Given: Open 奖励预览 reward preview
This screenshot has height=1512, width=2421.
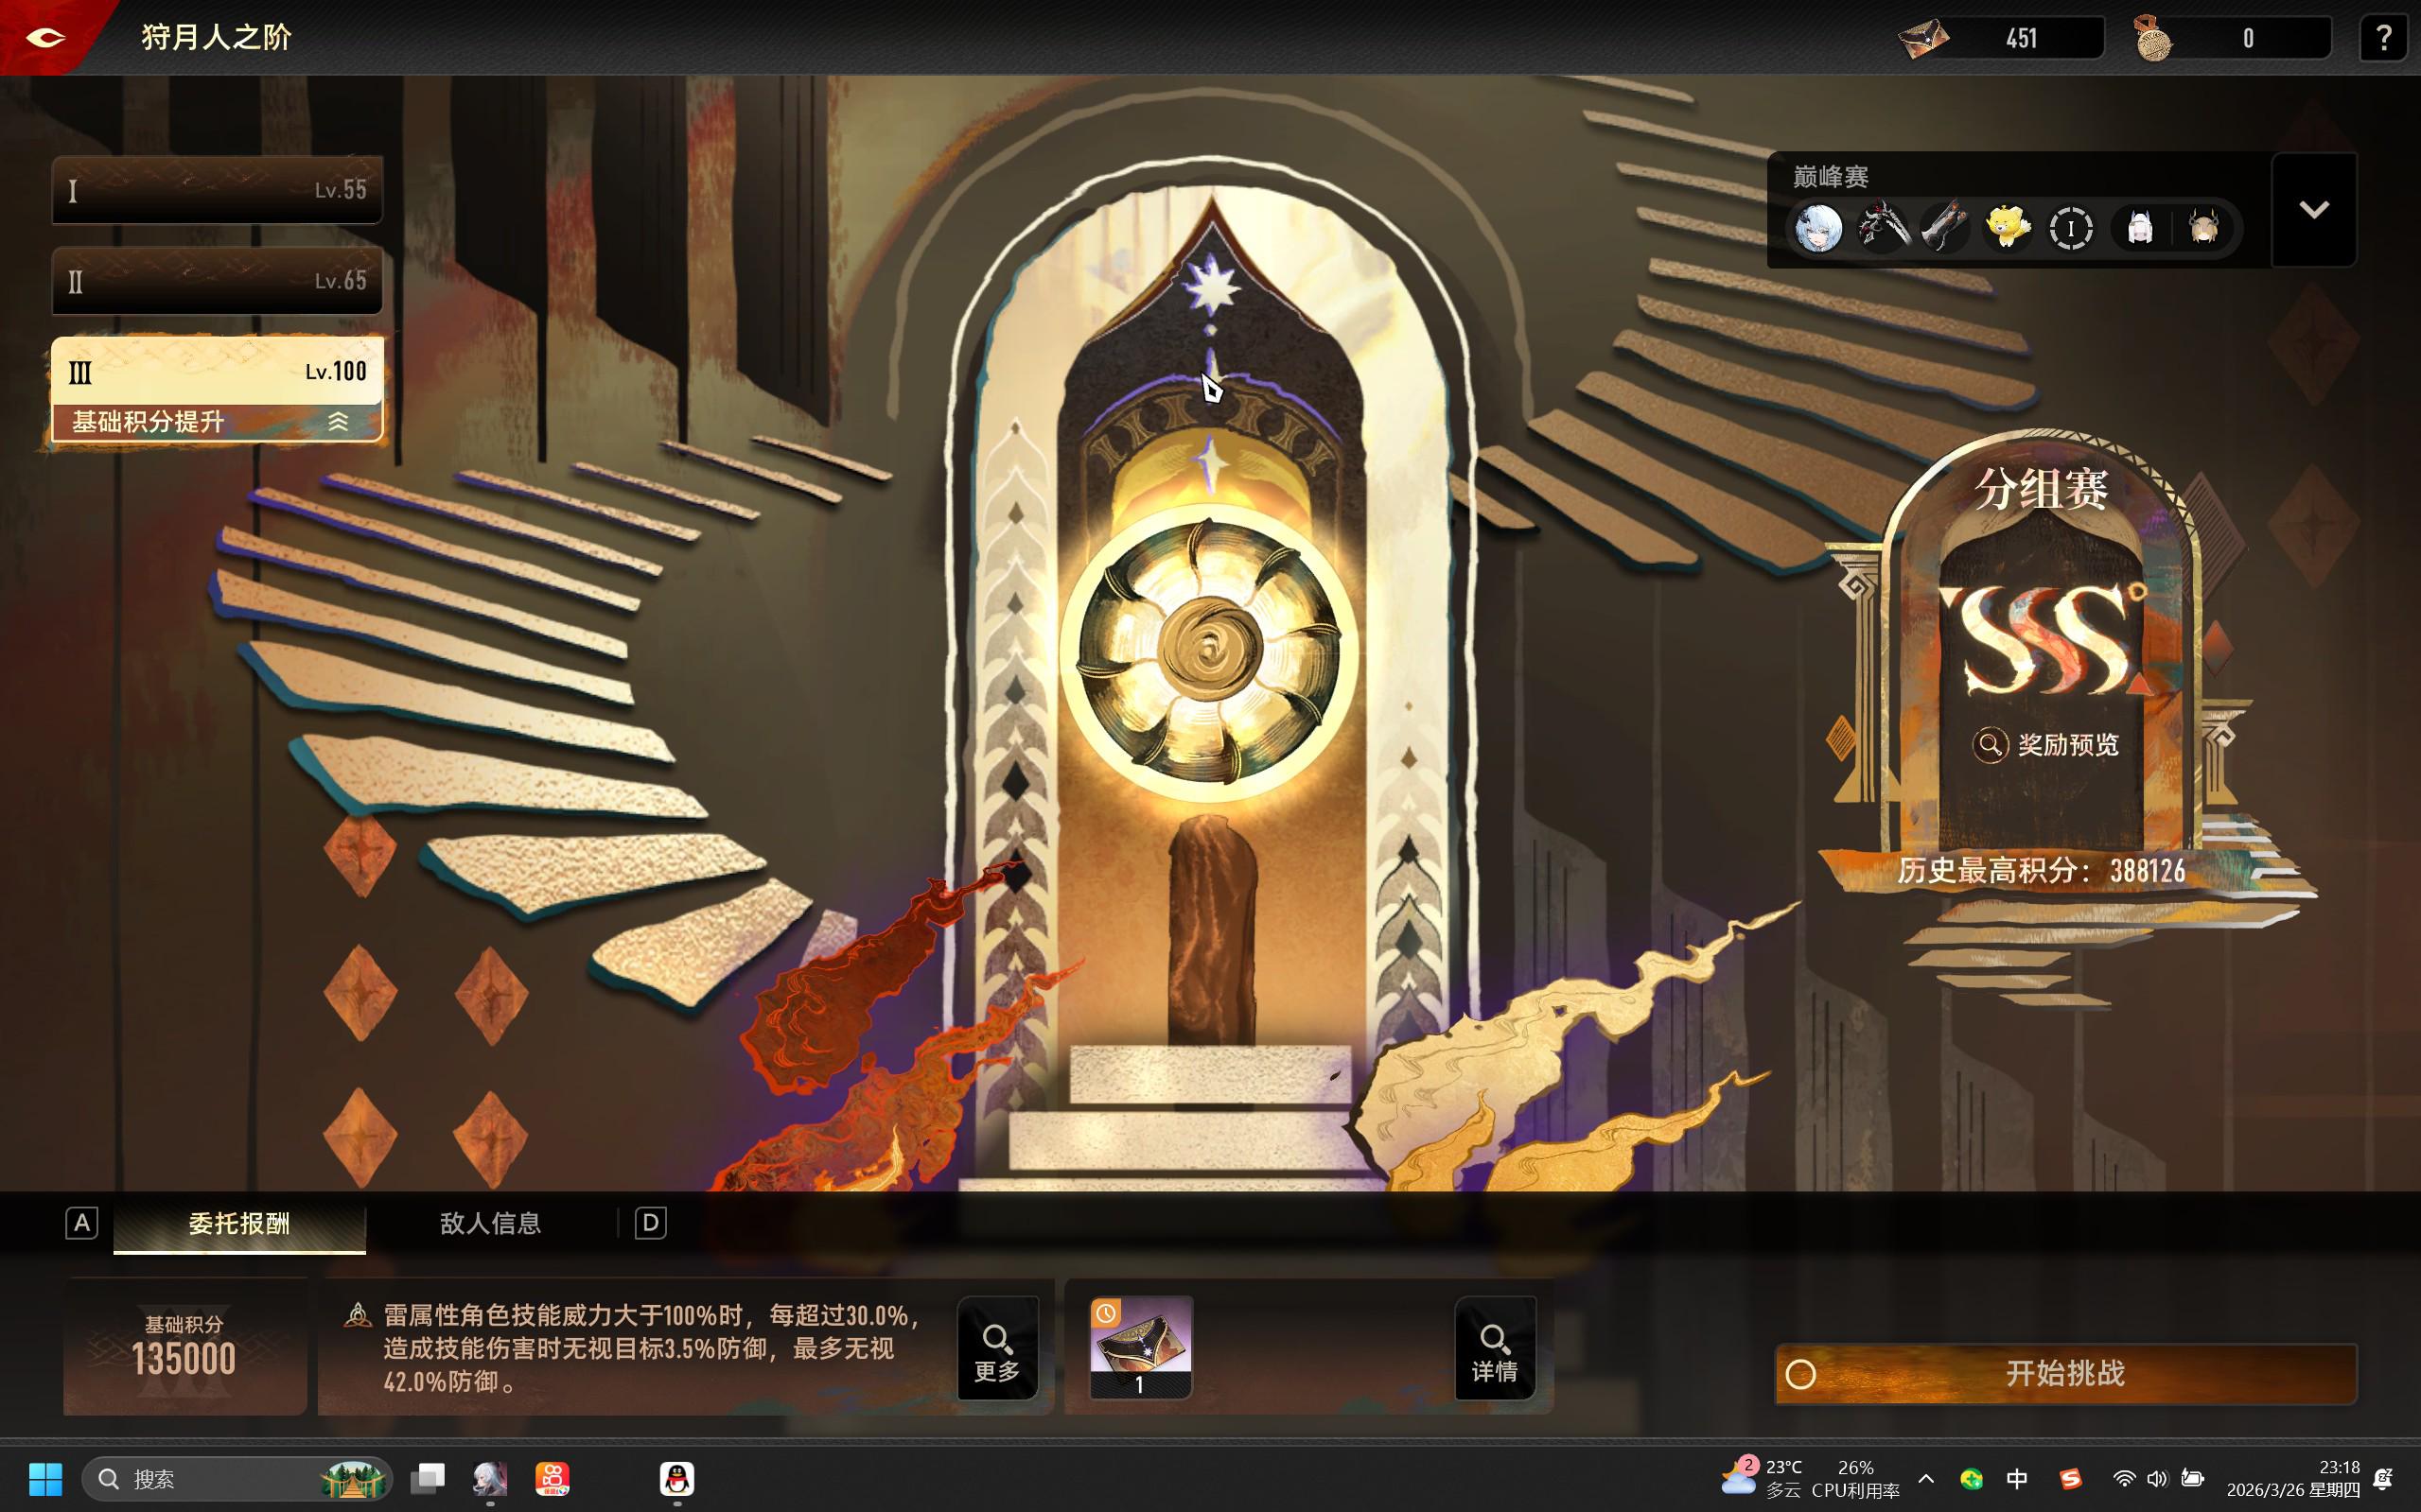Looking at the screenshot, I should click(x=2045, y=745).
